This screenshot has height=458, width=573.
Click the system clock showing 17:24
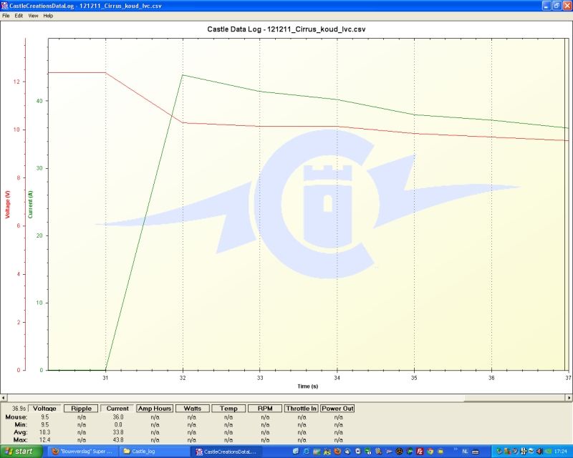[561, 452]
